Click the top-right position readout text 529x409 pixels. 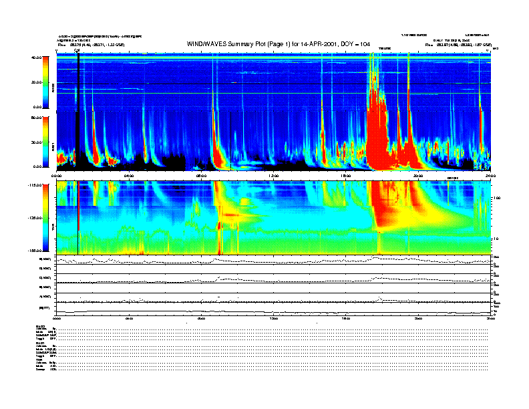tap(458, 45)
